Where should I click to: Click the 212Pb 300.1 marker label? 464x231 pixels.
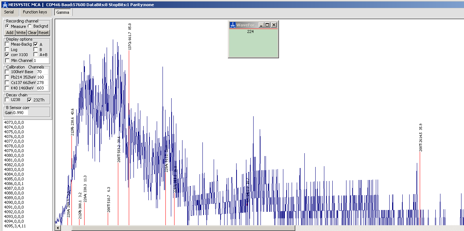point(80,205)
